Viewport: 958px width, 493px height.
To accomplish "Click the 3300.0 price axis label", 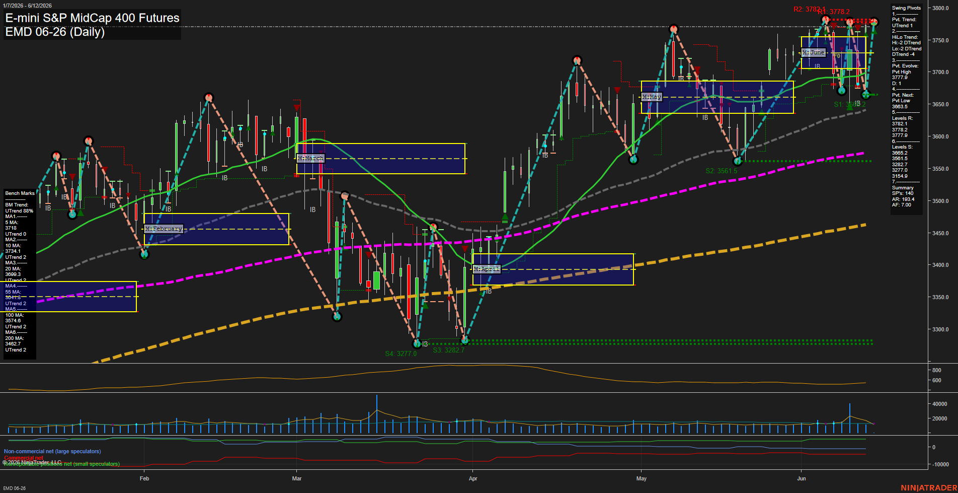I will tap(940, 329).
